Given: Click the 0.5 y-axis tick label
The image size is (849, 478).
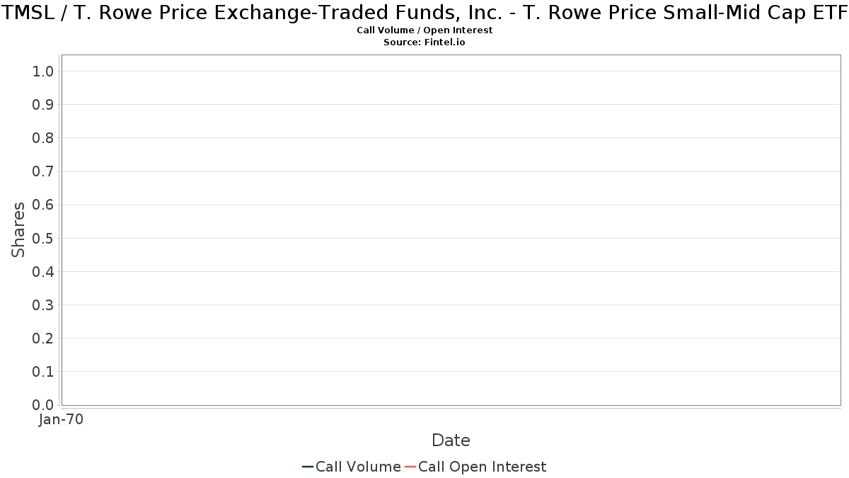Looking at the screenshot, I should [43, 238].
